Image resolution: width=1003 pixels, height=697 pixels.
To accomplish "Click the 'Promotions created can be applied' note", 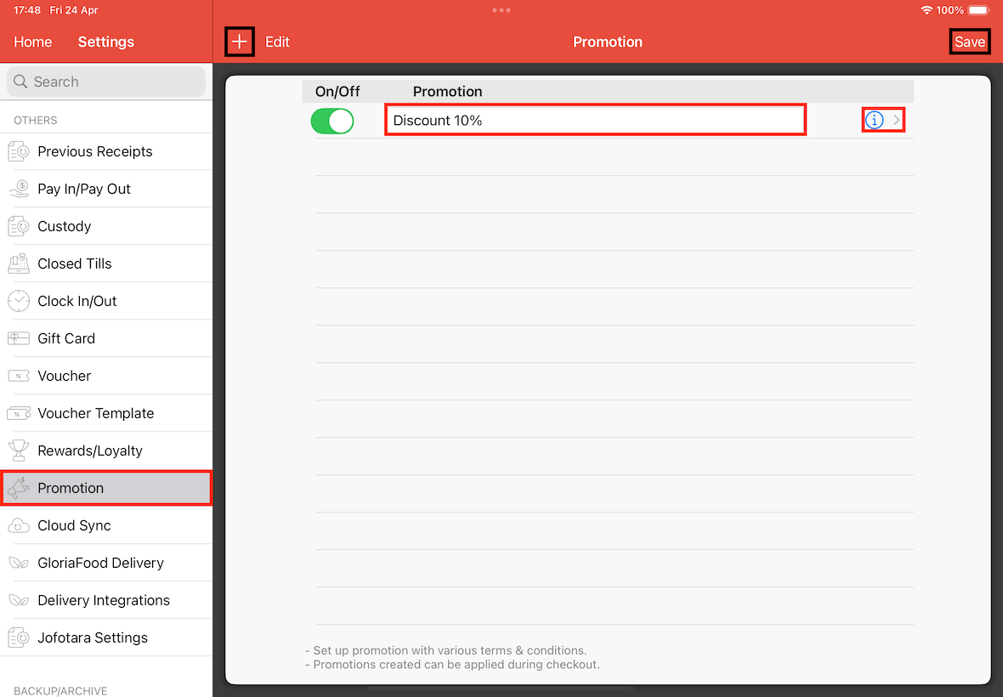I will tap(453, 665).
